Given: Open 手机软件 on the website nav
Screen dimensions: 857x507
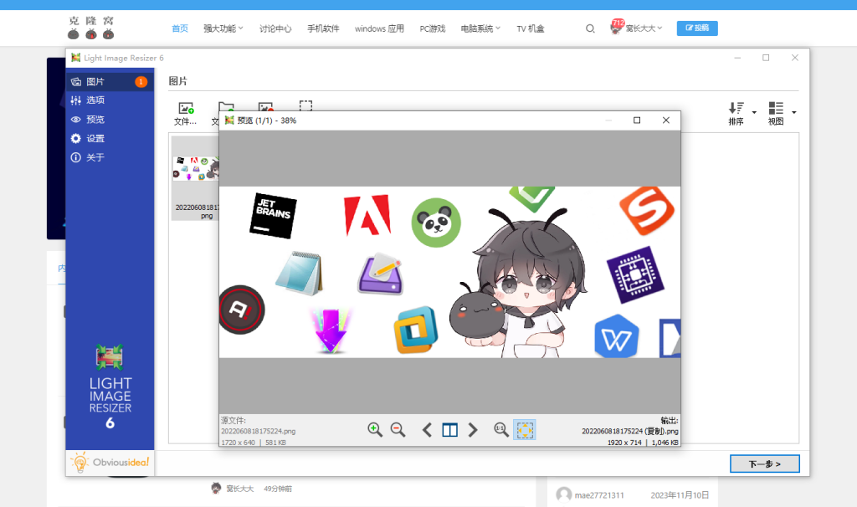Looking at the screenshot, I should point(323,28).
